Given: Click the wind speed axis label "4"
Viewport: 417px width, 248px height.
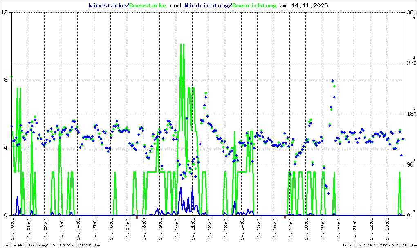Looking at the screenshot, I should [x=7, y=148].
